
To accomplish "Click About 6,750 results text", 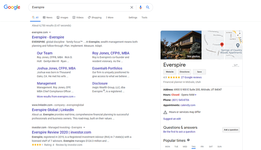I will pyautogui.click(x=51, y=25).
